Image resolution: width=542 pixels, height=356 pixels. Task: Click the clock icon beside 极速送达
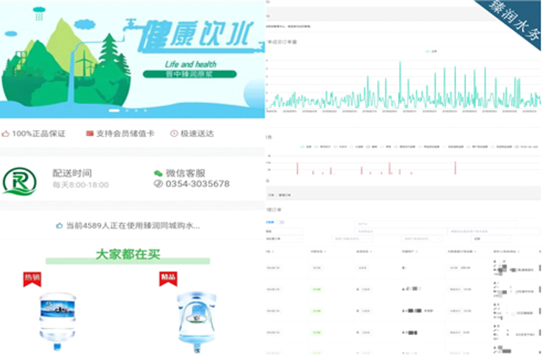[174, 133]
